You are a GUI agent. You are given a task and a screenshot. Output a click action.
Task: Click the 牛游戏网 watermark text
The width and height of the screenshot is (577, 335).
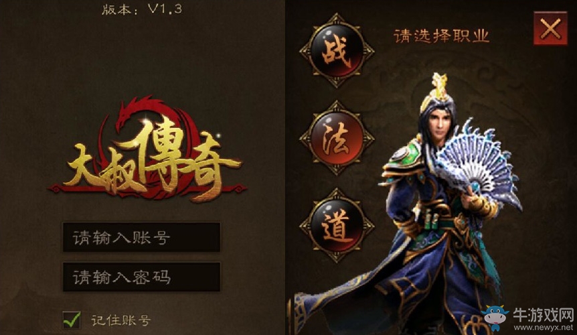(543, 314)
